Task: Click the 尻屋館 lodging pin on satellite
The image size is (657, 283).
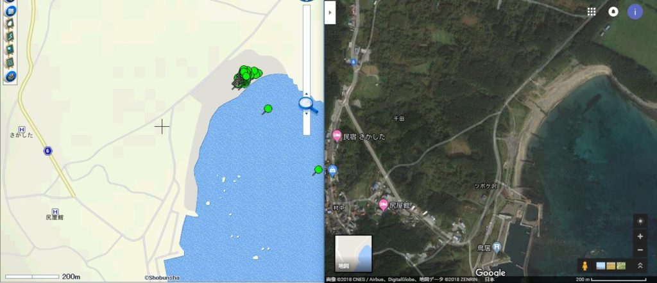Action: tap(383, 205)
